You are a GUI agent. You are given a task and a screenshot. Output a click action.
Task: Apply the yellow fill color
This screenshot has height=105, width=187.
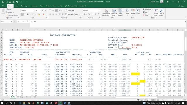tap(39, 14)
